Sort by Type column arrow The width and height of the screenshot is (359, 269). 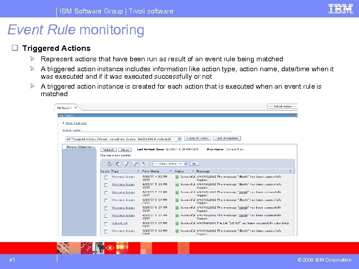coord(138,171)
